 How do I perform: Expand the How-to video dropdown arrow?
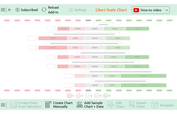coord(167,10)
